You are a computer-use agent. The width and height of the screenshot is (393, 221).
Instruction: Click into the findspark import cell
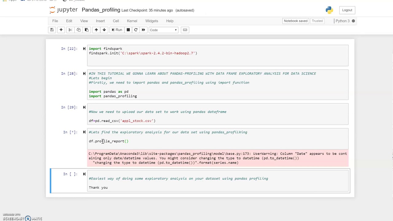point(218,56)
